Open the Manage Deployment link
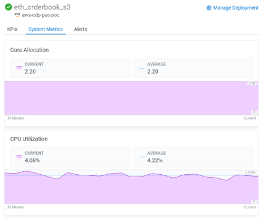The width and height of the screenshot is (276, 218). (x=233, y=8)
